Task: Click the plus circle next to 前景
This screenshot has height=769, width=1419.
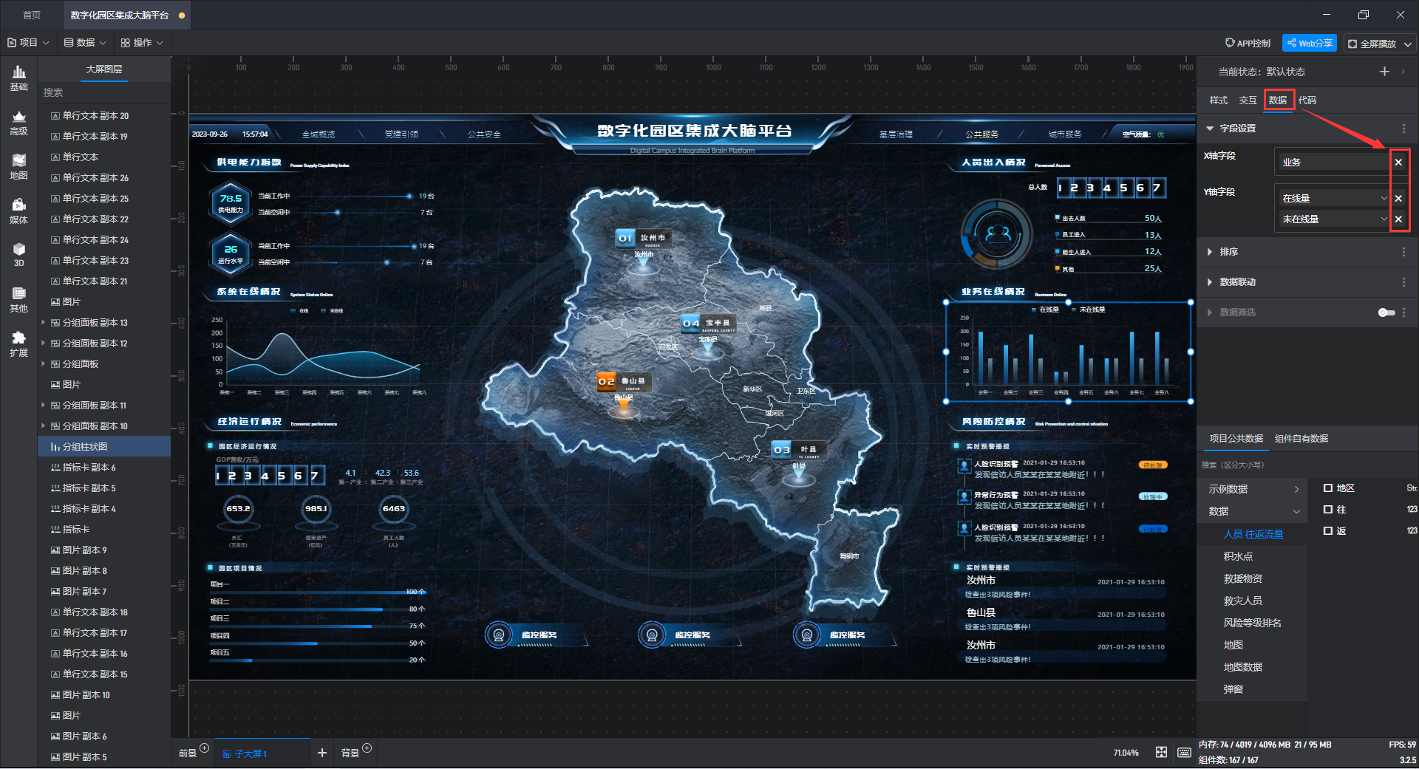Action: coord(205,748)
